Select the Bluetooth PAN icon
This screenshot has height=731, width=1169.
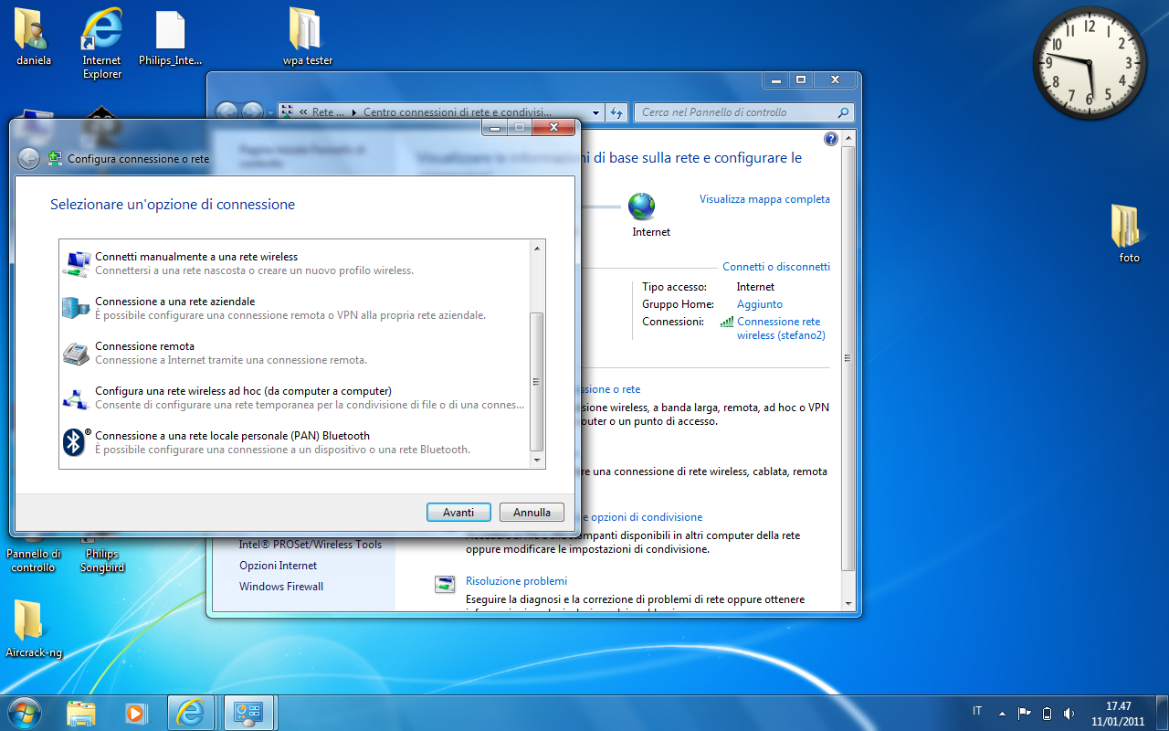[x=76, y=442]
